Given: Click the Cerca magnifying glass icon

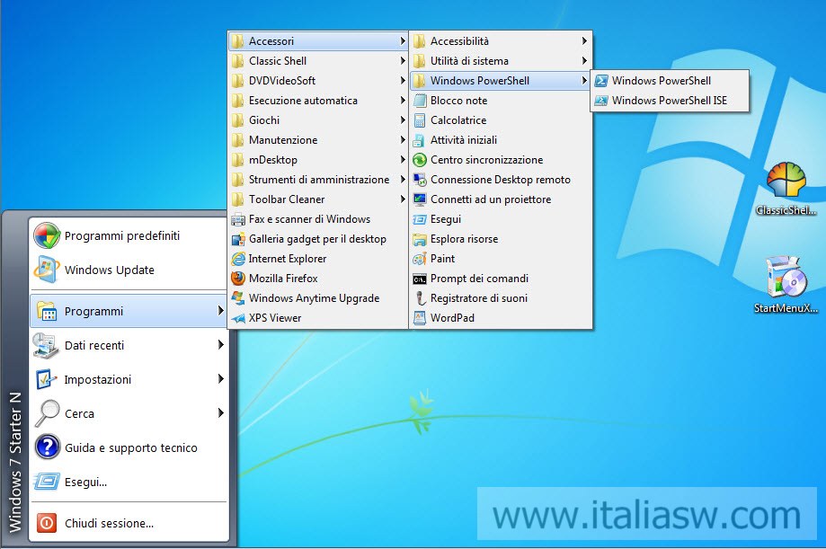Looking at the screenshot, I should [x=47, y=413].
